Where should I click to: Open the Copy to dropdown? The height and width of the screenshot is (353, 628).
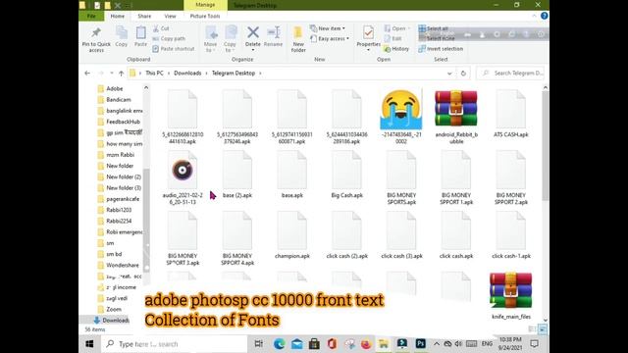tap(230, 39)
